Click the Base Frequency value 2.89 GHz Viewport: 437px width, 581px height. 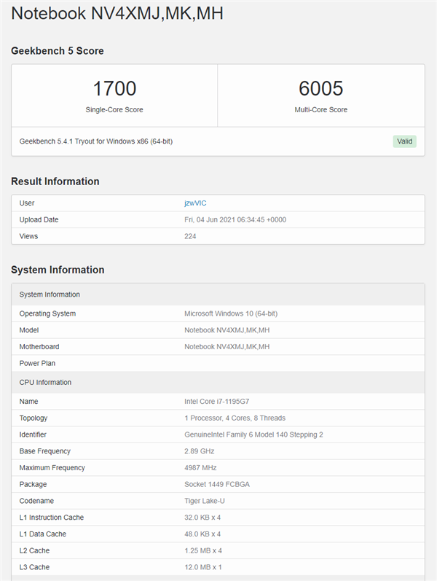tap(200, 451)
